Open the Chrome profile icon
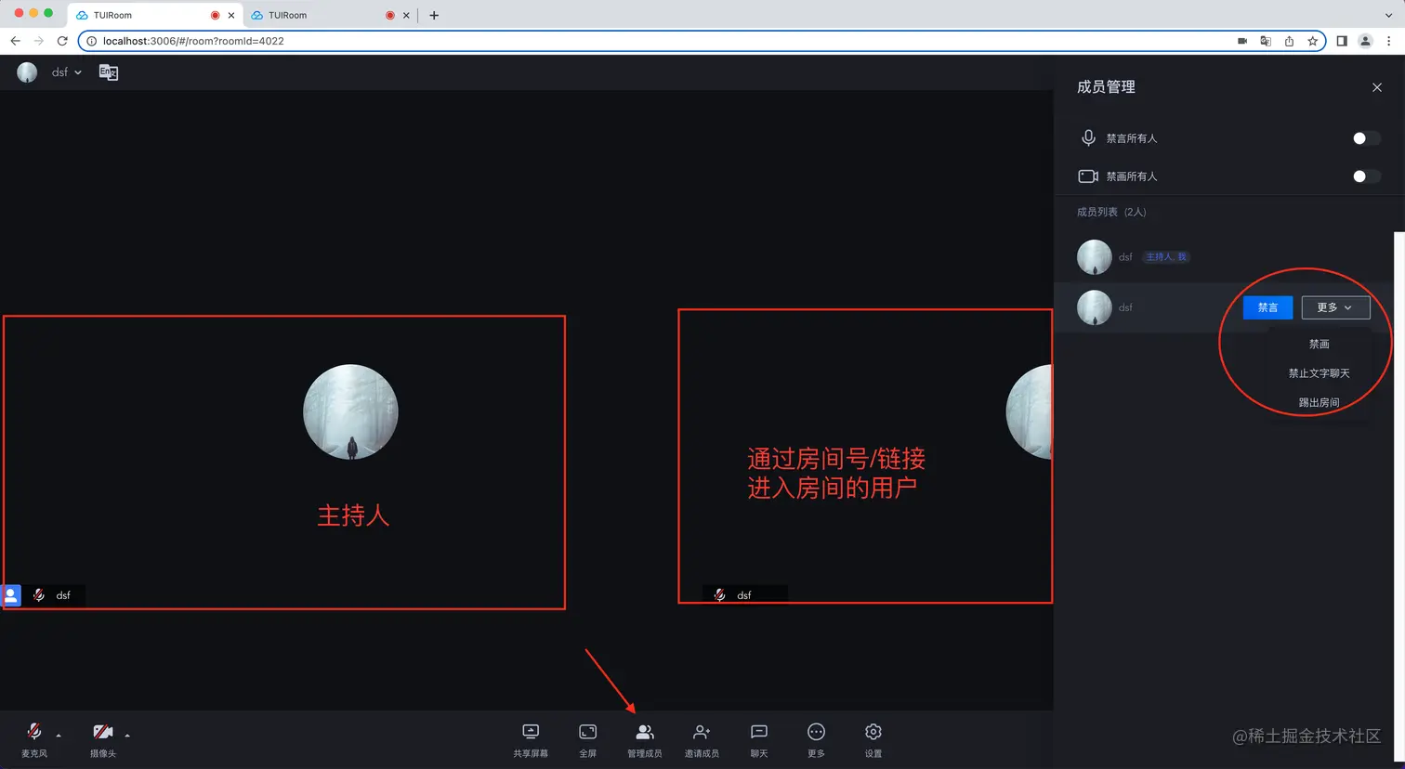Screen dimensions: 1405x769 (1365, 41)
